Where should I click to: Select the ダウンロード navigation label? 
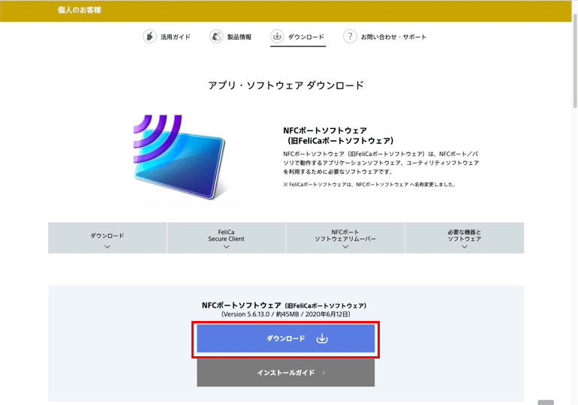(306, 37)
